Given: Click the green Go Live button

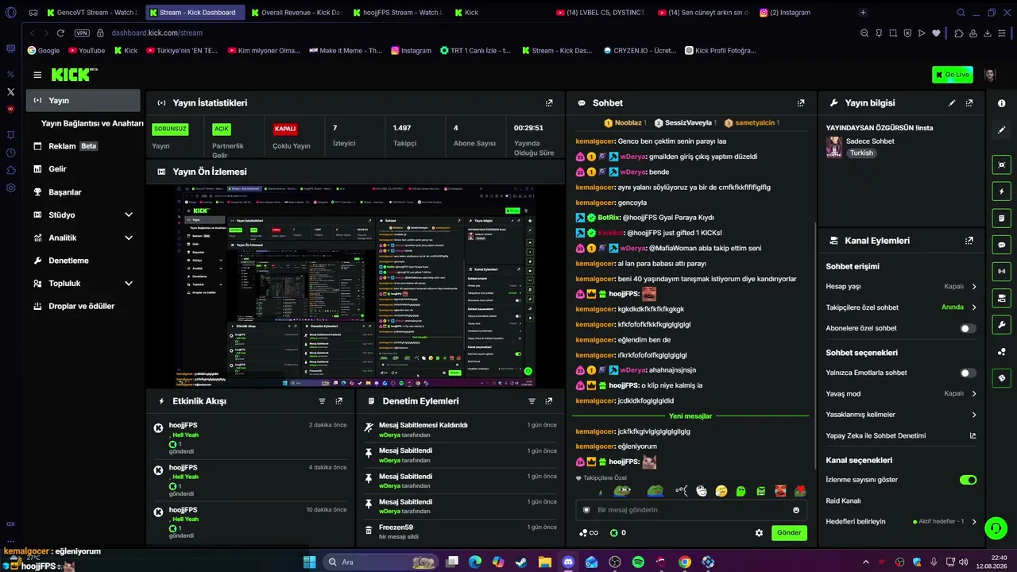Looking at the screenshot, I should tap(952, 75).
